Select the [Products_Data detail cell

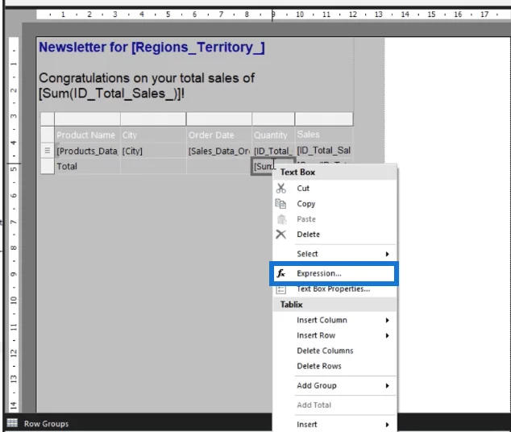87,151
